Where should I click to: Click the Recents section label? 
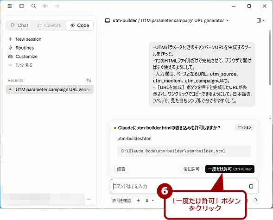click(x=15, y=80)
